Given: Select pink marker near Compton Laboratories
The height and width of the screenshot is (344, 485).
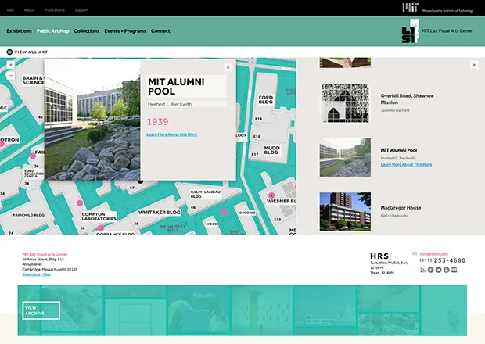Looking at the screenshot, I should pyautogui.click(x=80, y=203).
